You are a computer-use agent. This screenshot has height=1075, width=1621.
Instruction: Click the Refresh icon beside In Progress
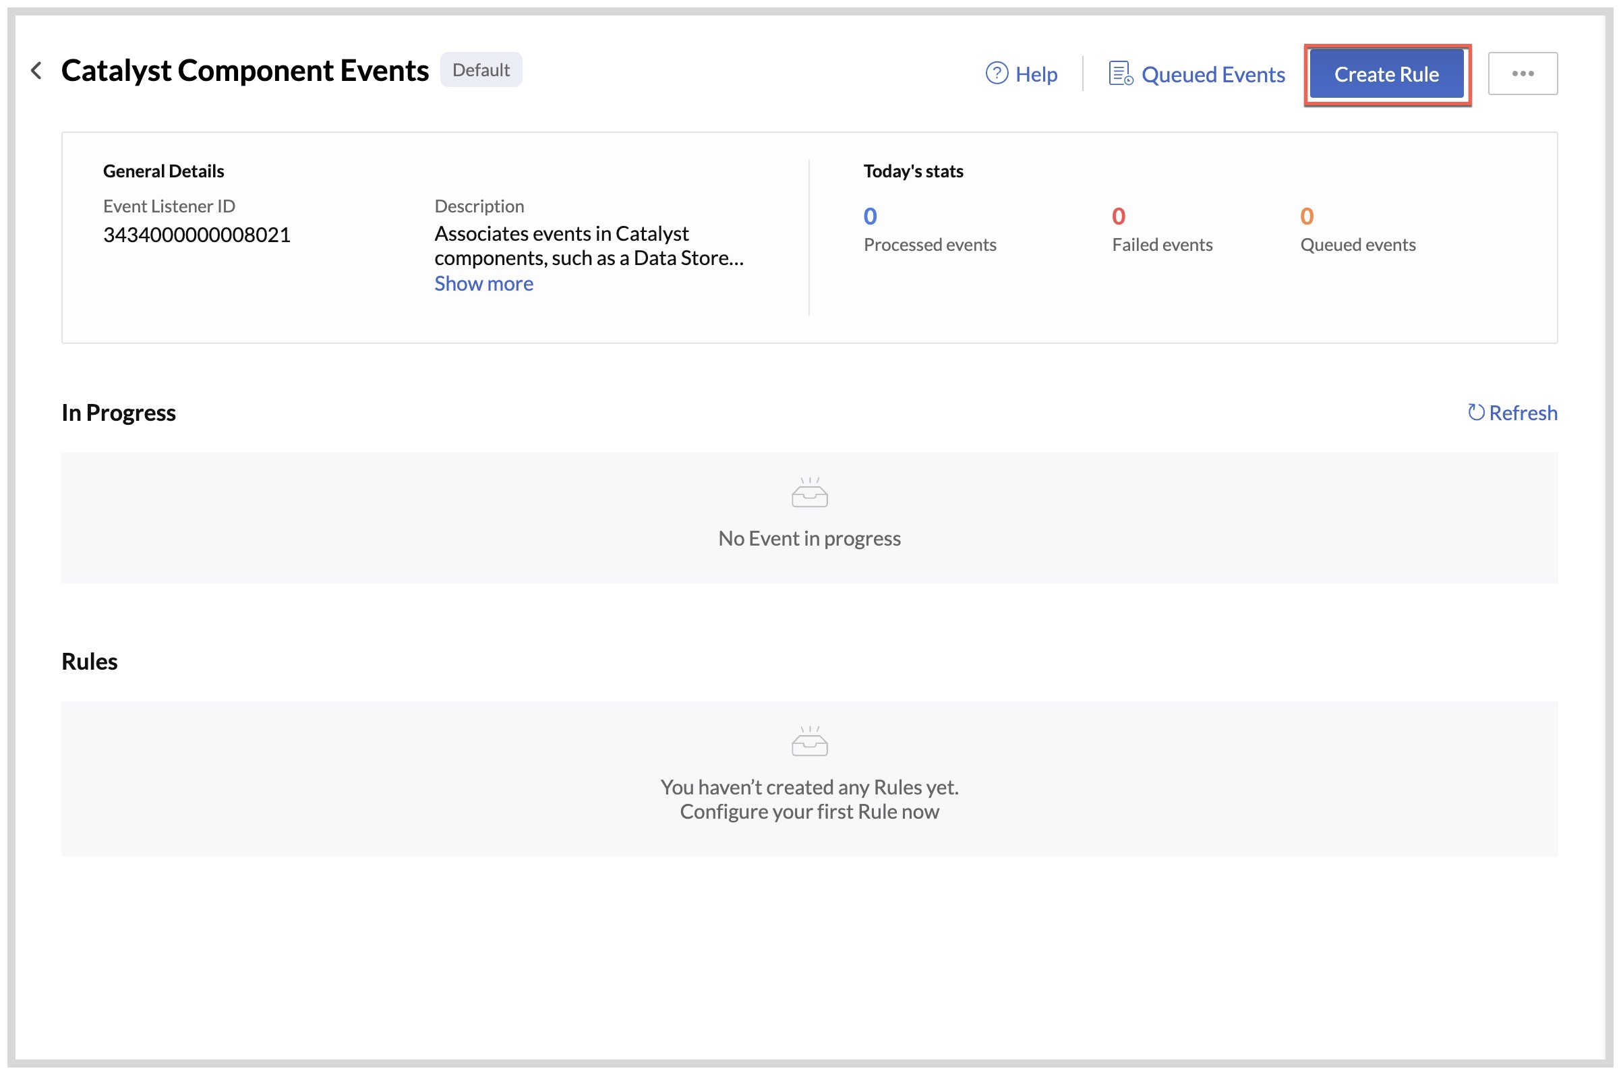click(1476, 412)
